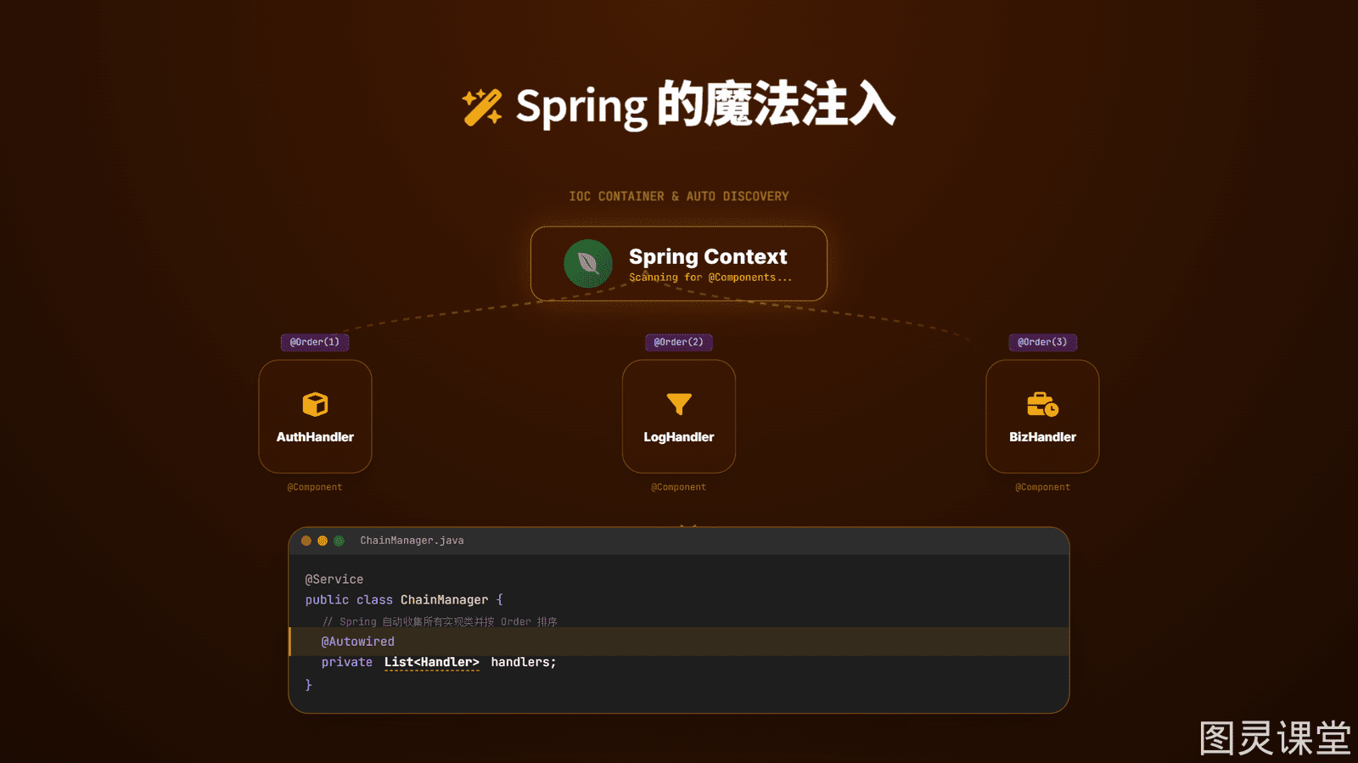
Task: Click the "public class ChainManager {" line
Action: pos(404,600)
